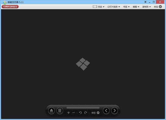
Task: Click the 可更新至新版本 update button
Action: [10, 7]
